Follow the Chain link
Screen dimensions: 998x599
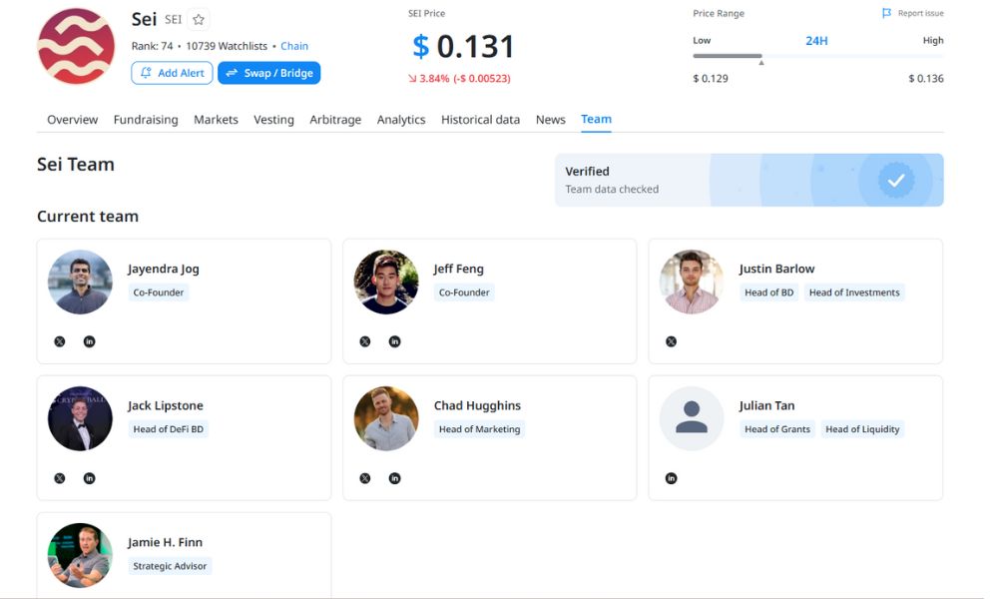click(294, 46)
